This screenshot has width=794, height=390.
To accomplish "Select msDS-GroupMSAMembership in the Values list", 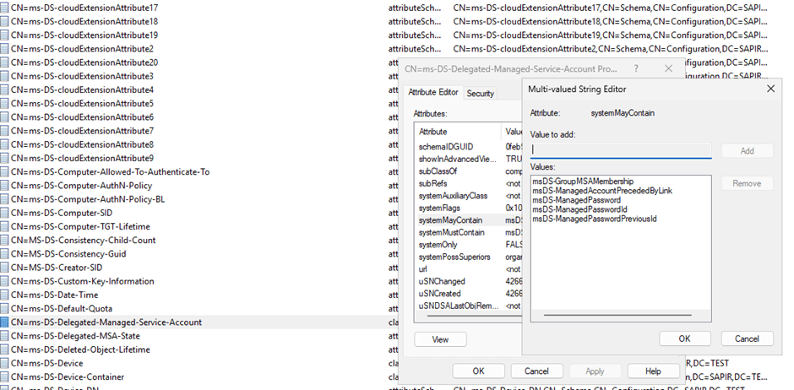I will pos(584,181).
